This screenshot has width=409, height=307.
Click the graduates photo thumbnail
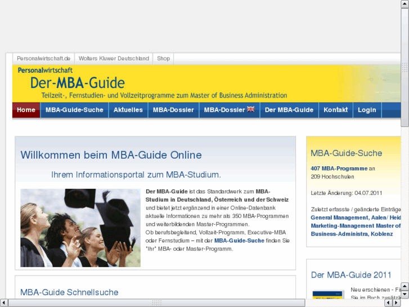[x=80, y=228]
